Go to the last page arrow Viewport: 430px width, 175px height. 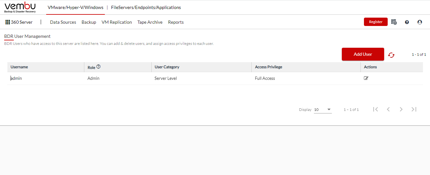[414, 109]
